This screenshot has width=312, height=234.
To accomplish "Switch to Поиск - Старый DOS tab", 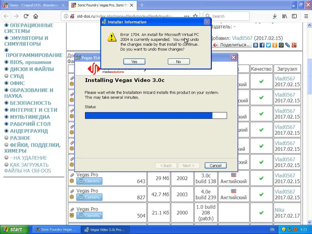I will [x=34, y=5].
